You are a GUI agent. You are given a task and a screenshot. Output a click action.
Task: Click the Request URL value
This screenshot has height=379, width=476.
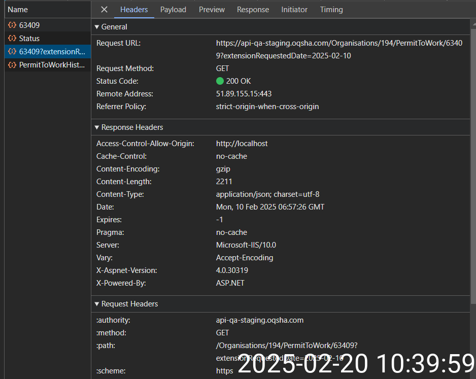point(339,43)
